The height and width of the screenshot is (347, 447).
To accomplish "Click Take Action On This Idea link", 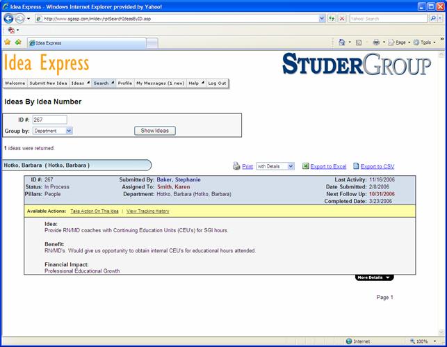I will coord(95,211).
